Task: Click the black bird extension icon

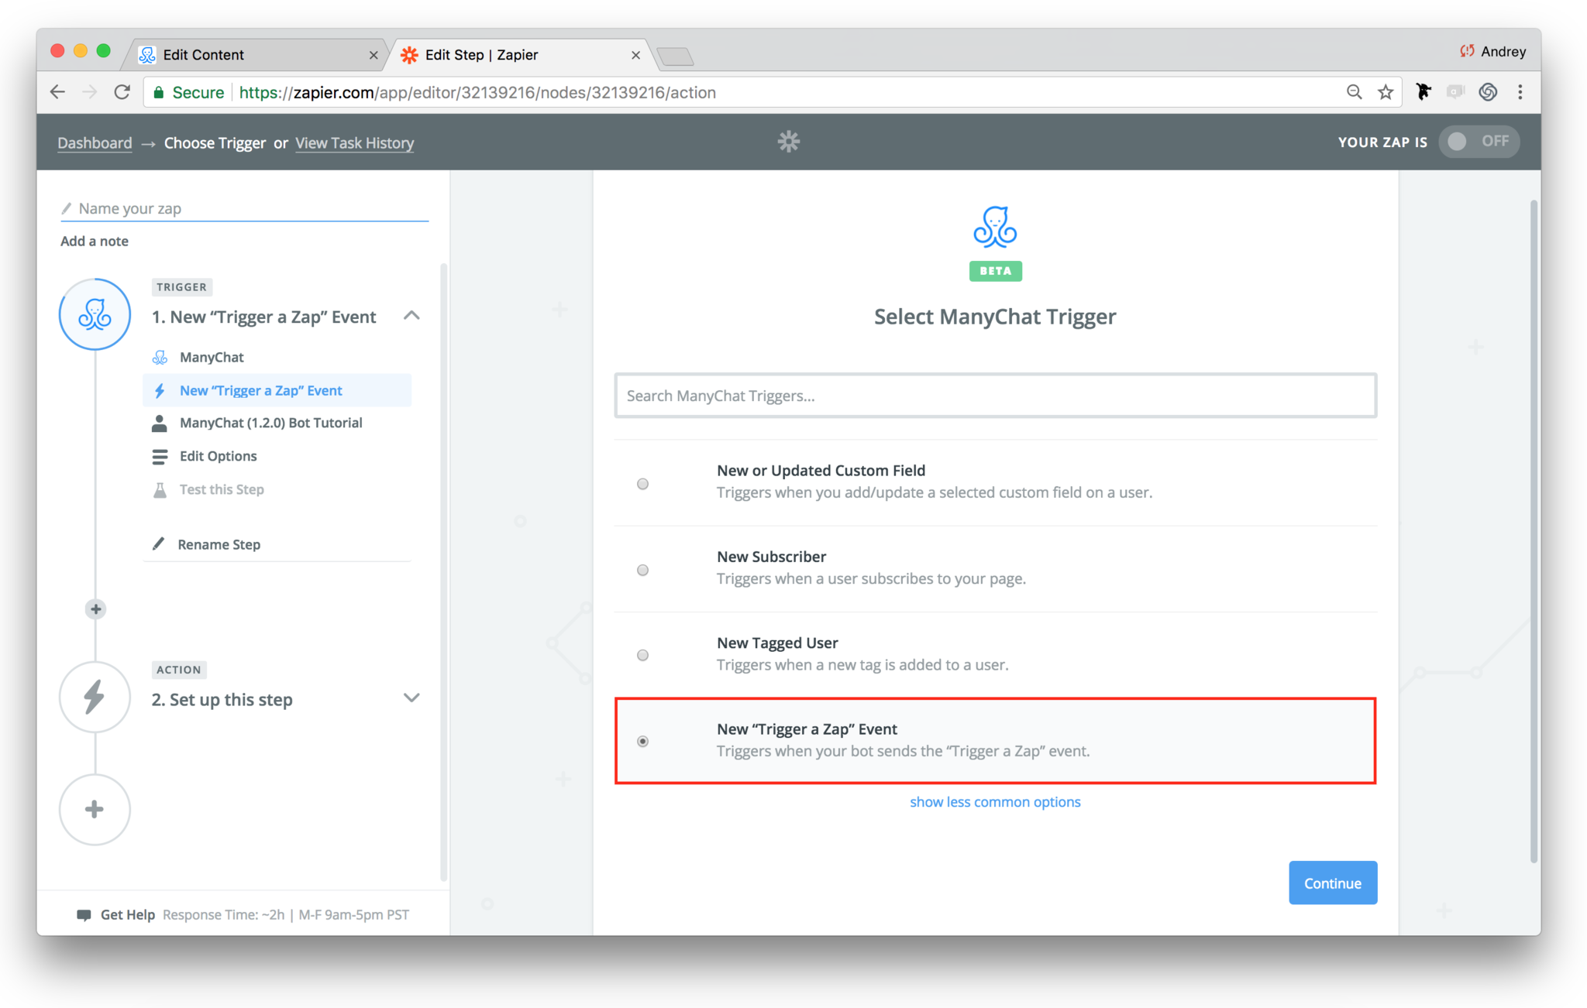Action: click(1423, 92)
